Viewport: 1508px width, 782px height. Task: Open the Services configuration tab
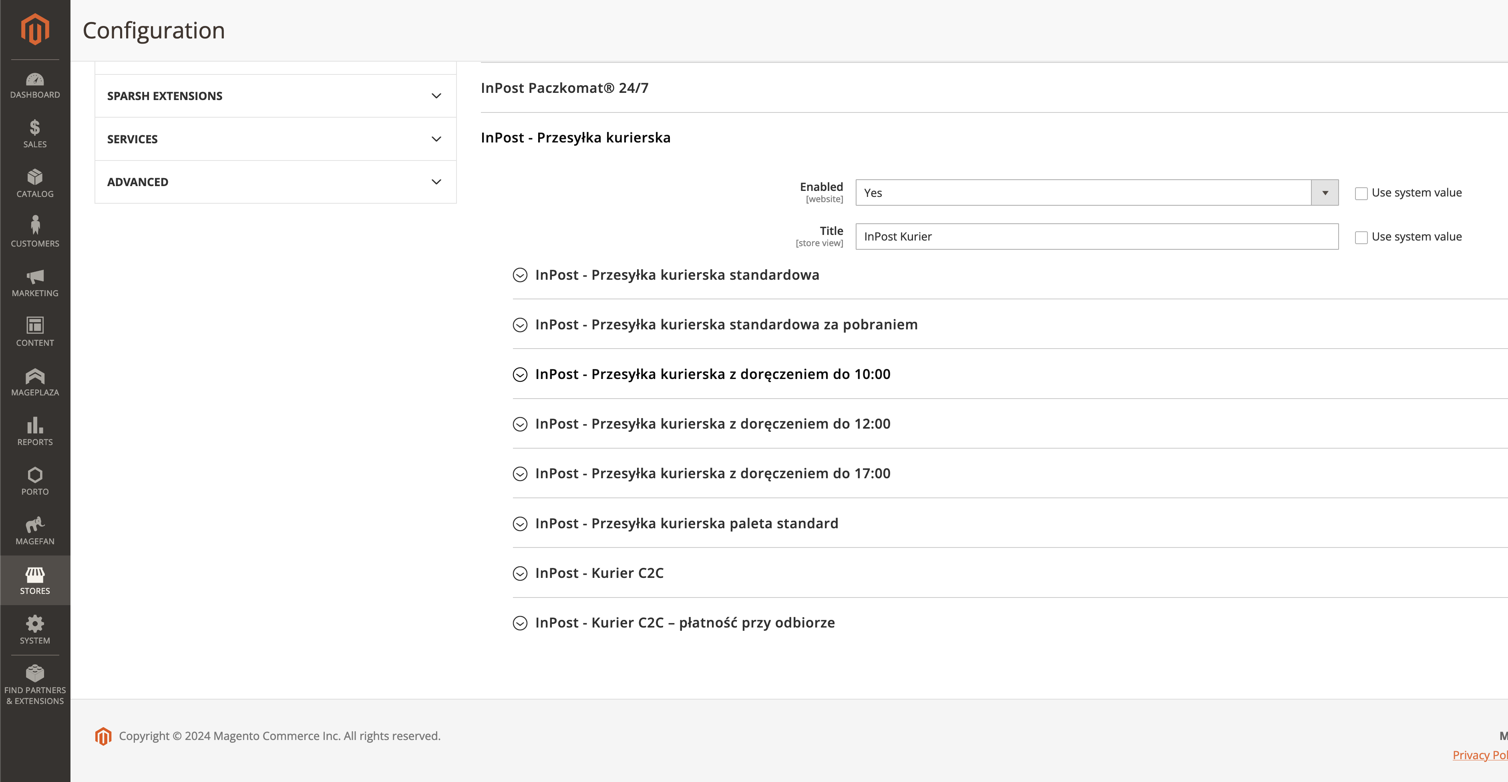[x=275, y=139]
